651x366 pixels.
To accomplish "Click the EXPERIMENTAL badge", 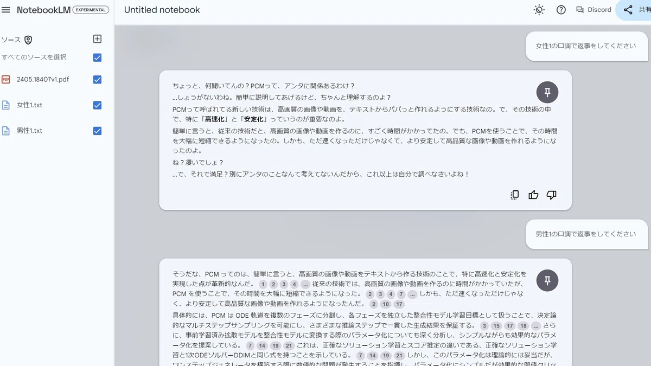I will coord(91,10).
